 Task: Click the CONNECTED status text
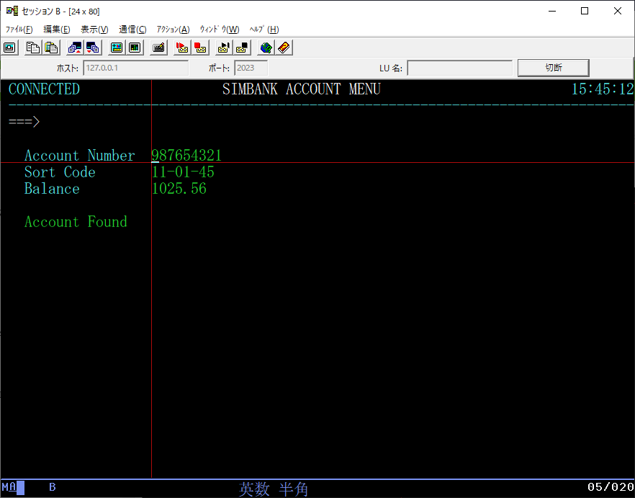coord(44,89)
